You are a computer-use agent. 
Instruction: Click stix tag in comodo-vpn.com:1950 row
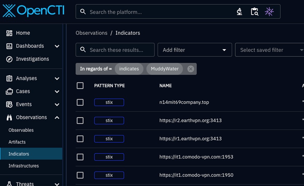click(109, 175)
